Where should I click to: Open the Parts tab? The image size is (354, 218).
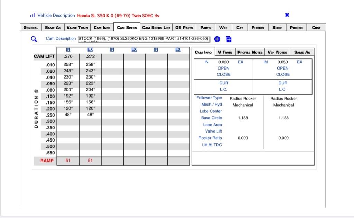tap(205, 28)
